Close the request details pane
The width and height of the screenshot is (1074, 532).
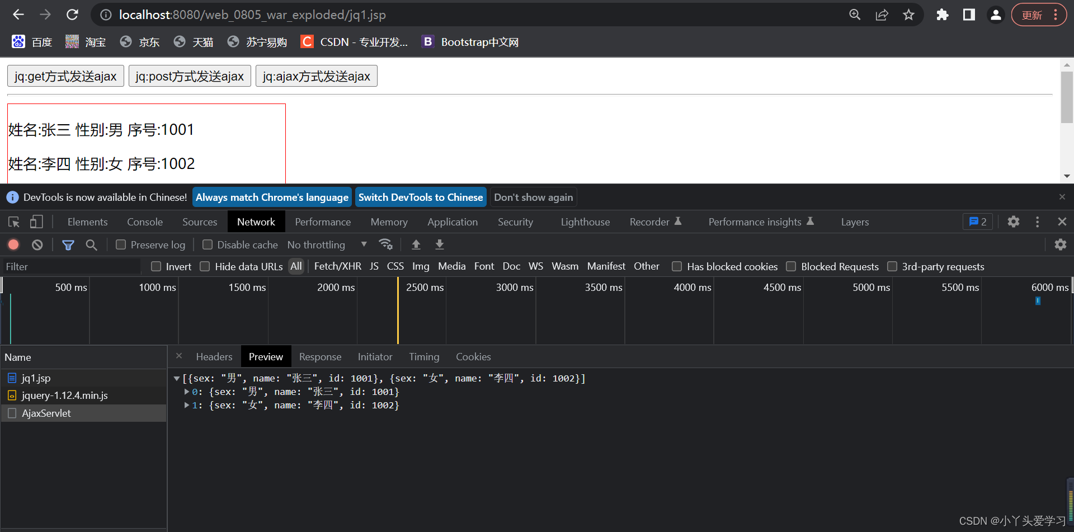pyautogui.click(x=179, y=356)
